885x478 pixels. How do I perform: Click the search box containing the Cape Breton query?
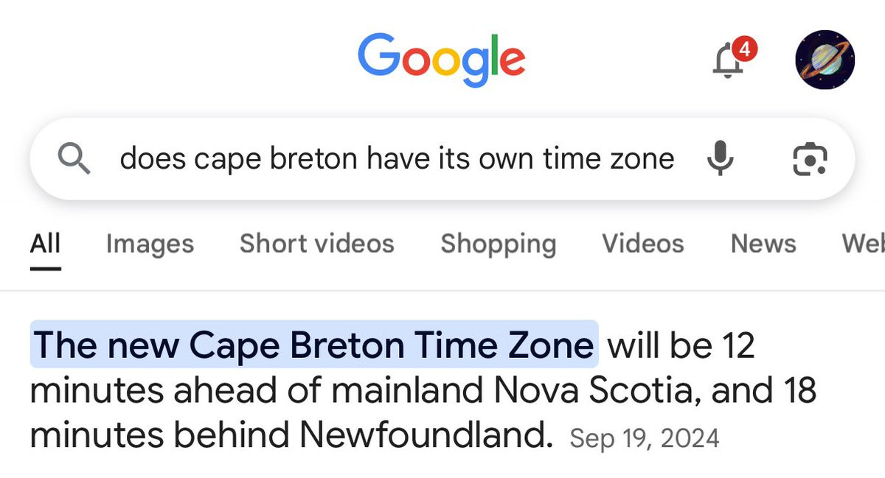(x=397, y=158)
